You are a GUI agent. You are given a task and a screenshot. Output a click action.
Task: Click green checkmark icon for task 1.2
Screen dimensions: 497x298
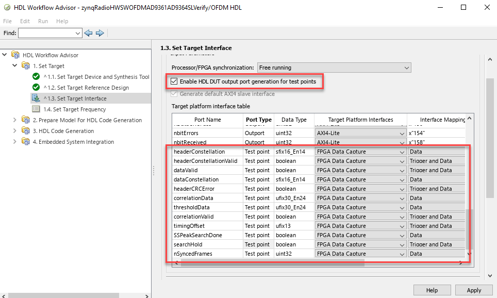(36, 87)
